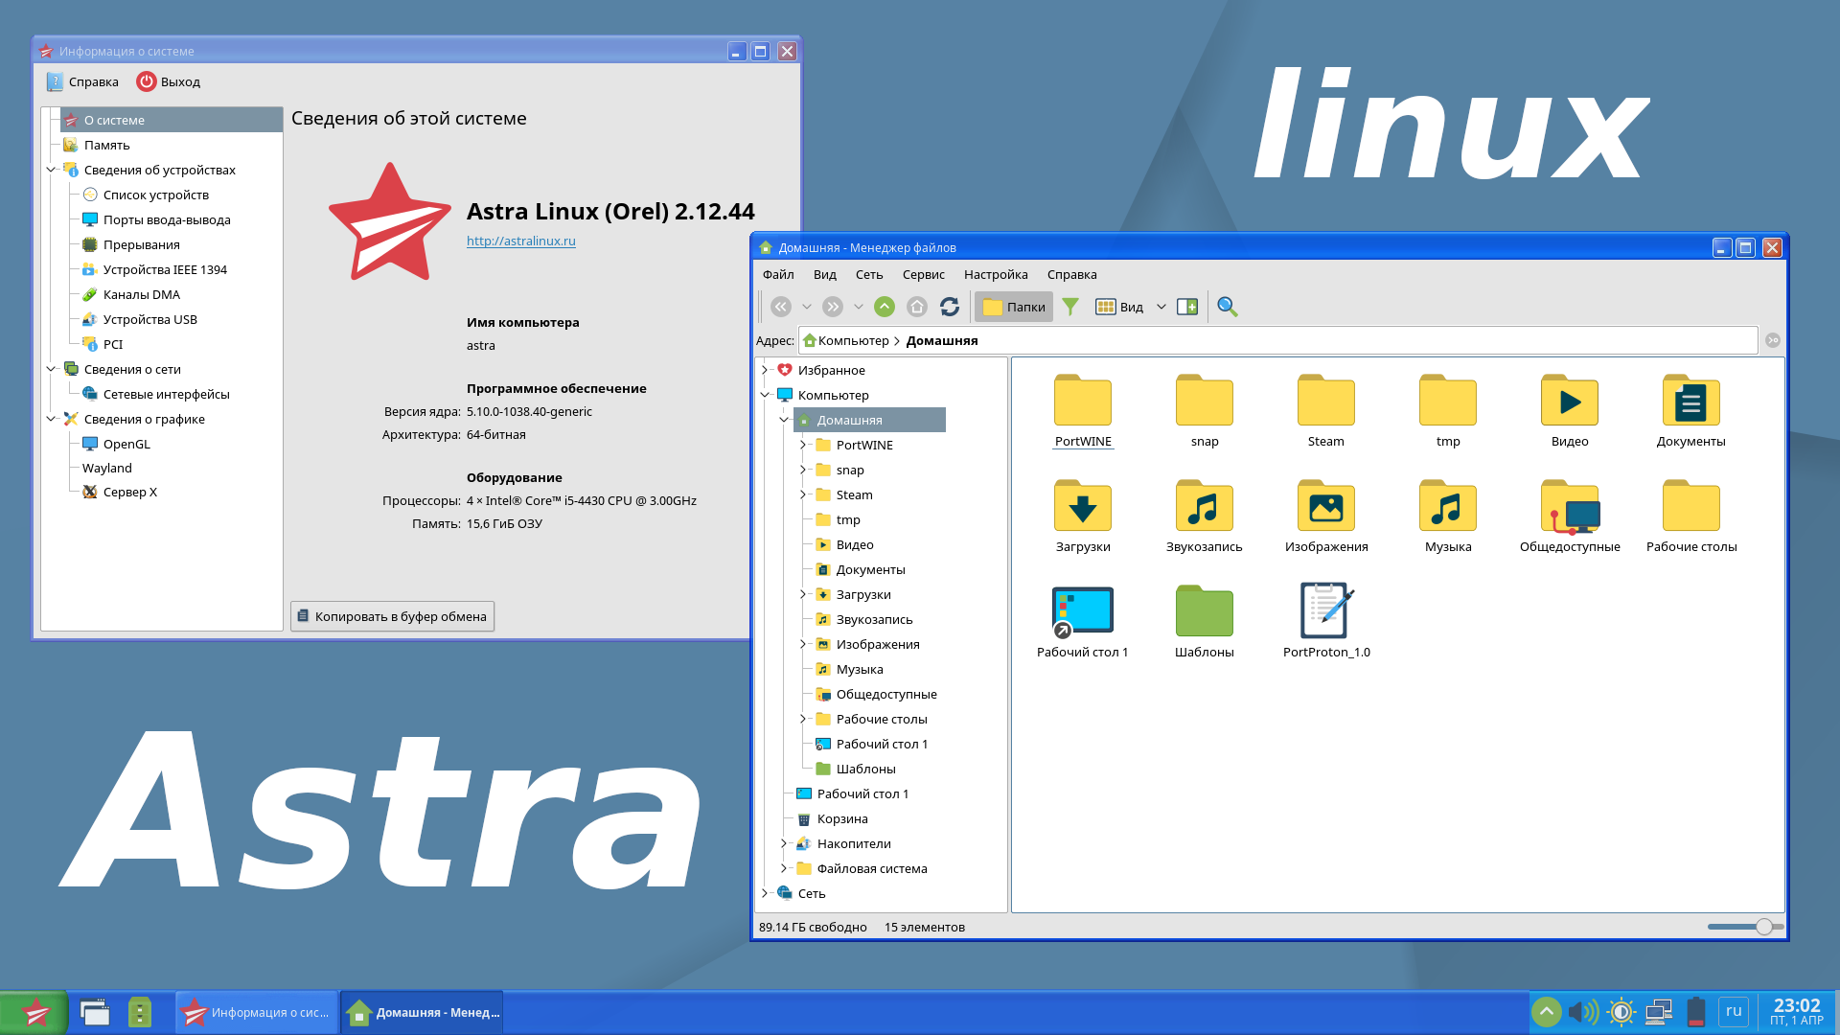
Task: Click the home icon in the toolbar
Action: (916, 307)
